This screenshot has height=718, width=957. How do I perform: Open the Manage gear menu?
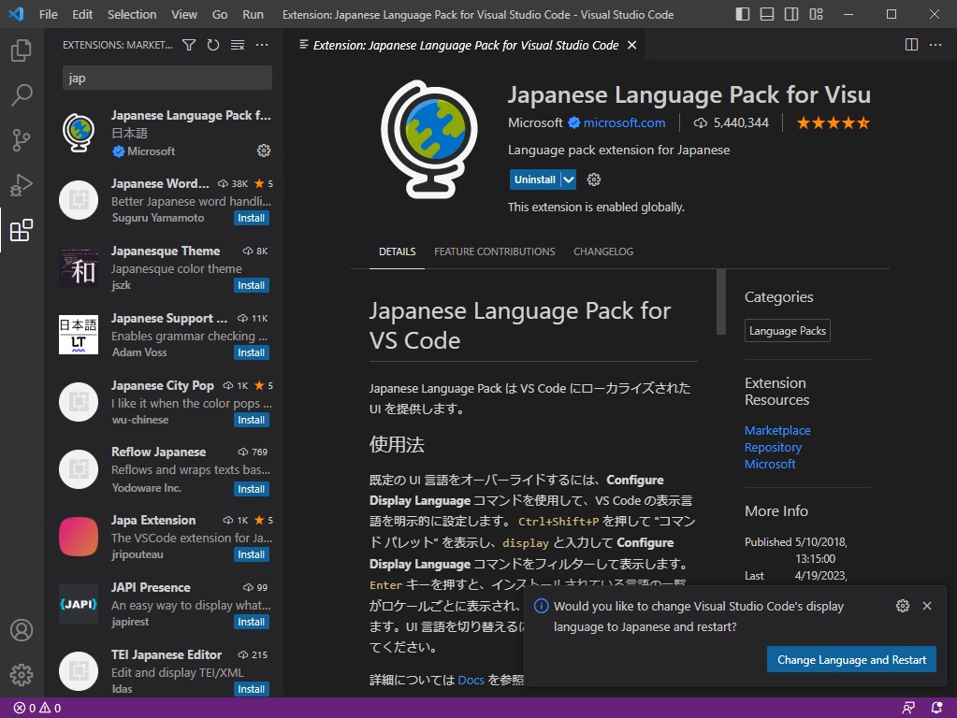(22, 675)
